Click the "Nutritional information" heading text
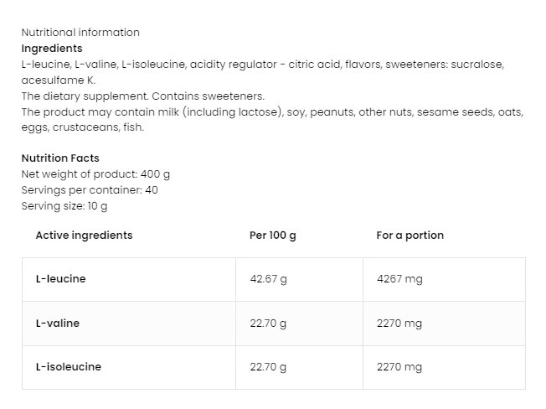The height and width of the screenshot is (409, 546). (x=80, y=33)
